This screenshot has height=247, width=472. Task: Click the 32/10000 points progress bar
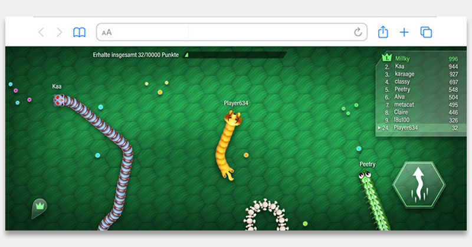tap(236, 55)
